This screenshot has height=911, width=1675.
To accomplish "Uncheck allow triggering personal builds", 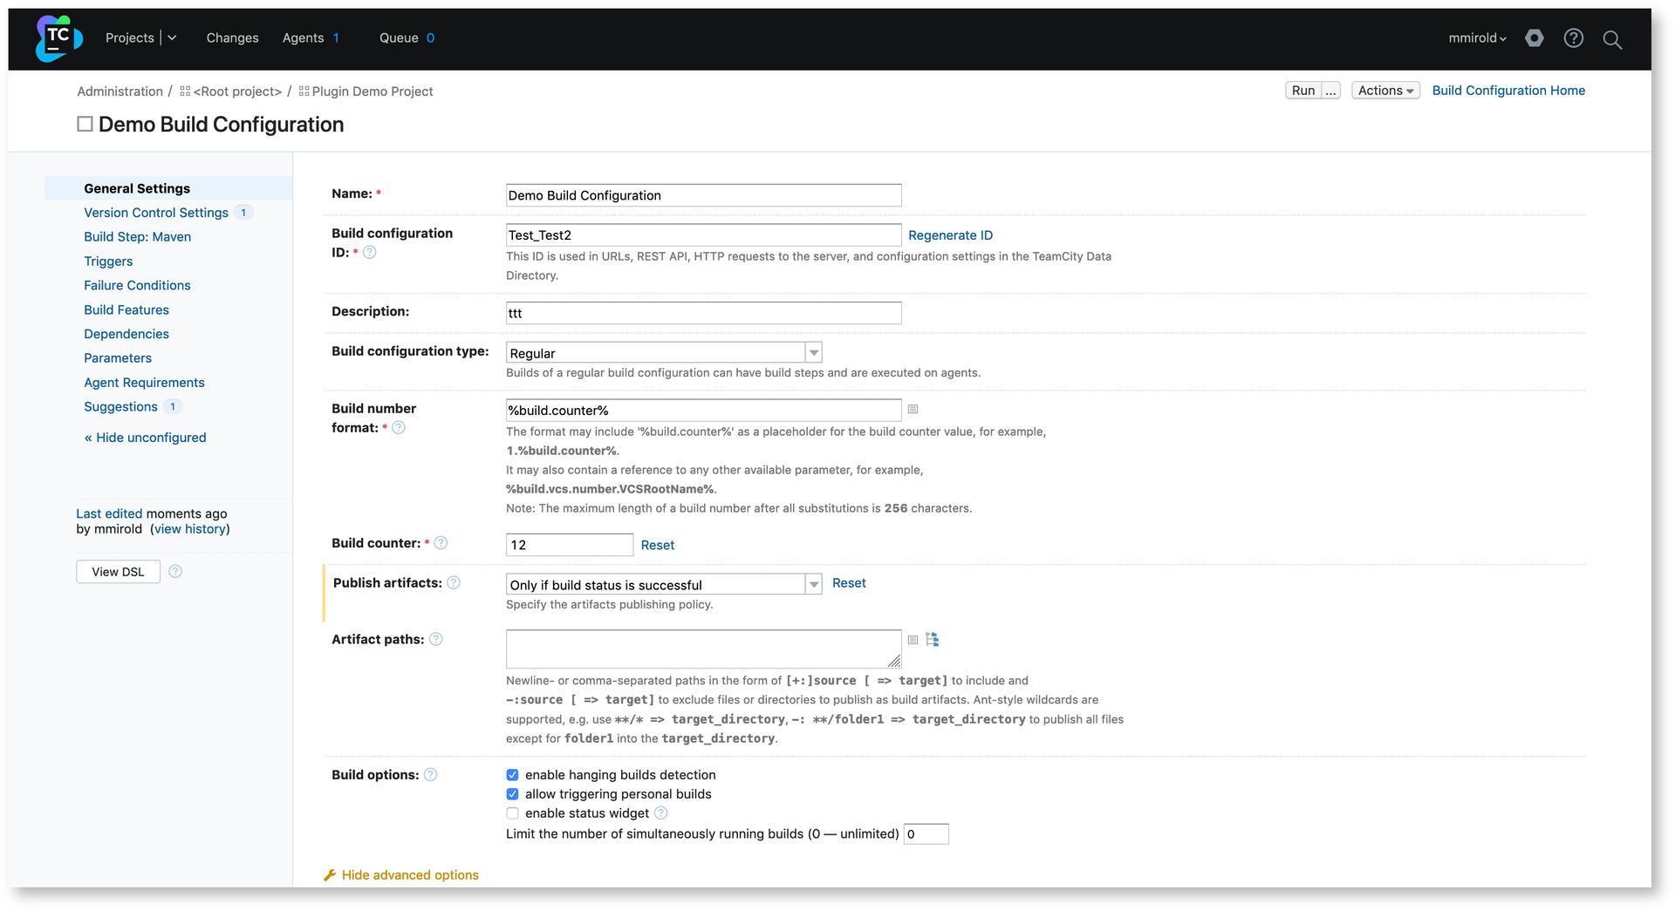I will pyautogui.click(x=513, y=794).
